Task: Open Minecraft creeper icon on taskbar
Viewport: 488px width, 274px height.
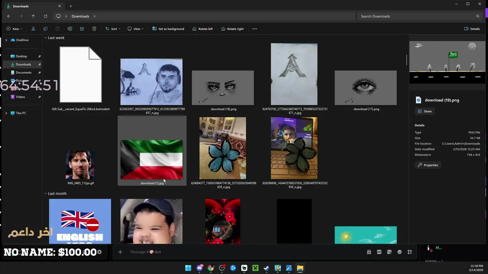Action: tap(255, 268)
